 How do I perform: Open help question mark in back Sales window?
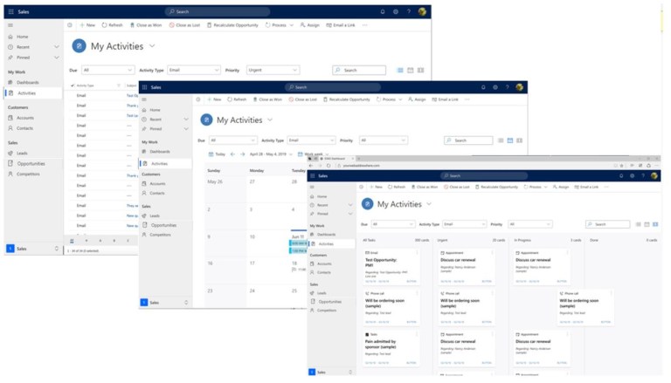click(x=408, y=11)
